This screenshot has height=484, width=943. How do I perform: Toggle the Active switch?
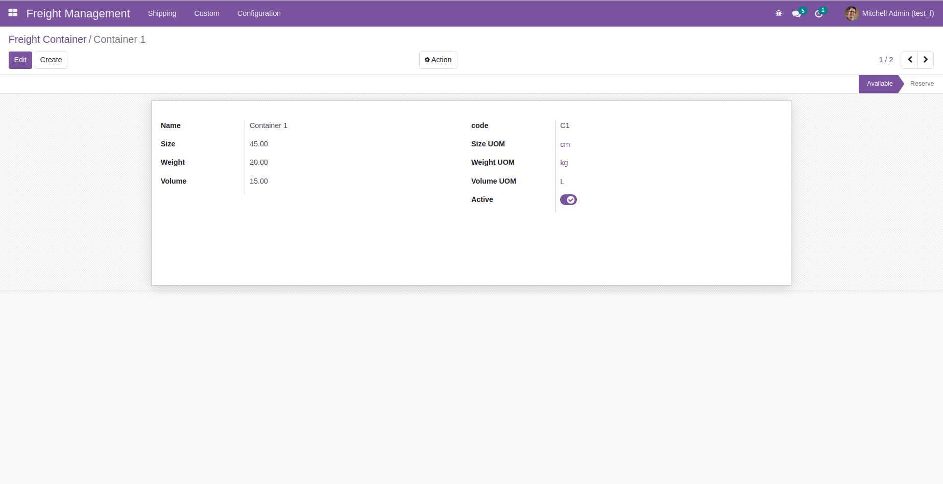(x=568, y=199)
